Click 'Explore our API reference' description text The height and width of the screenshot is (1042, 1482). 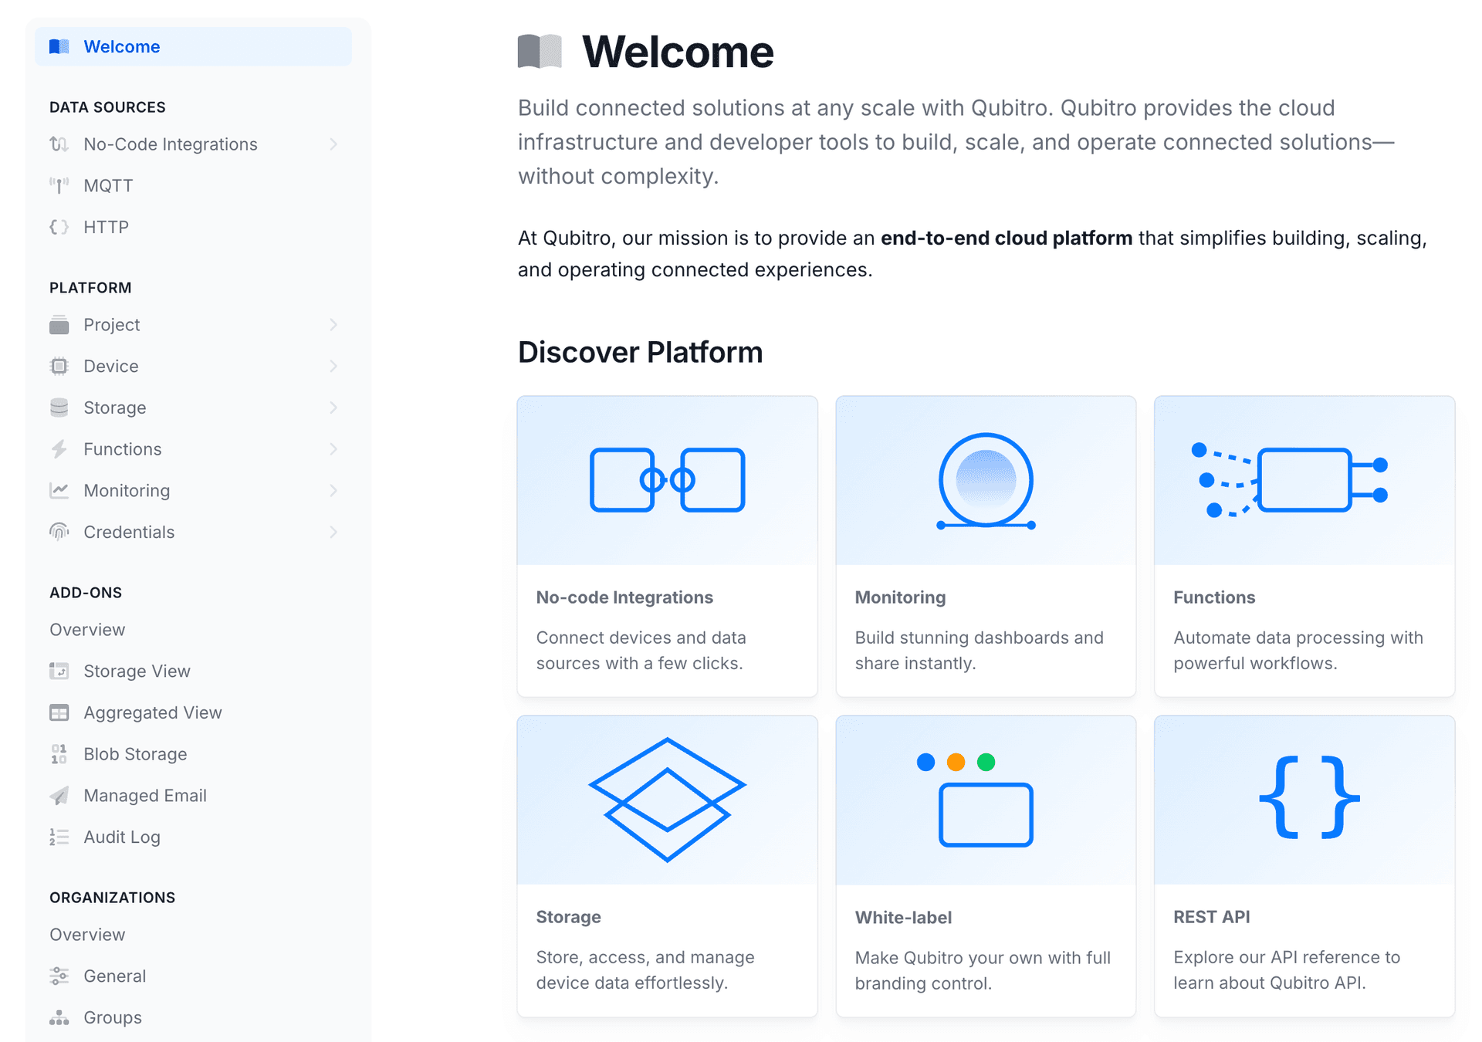(1286, 969)
